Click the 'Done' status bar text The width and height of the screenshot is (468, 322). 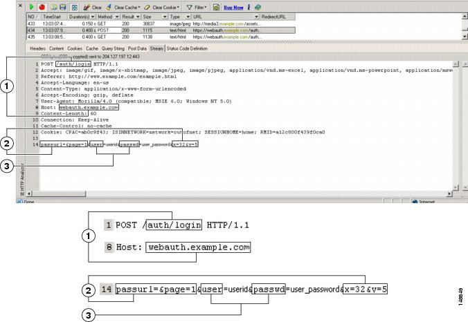(x=29, y=202)
